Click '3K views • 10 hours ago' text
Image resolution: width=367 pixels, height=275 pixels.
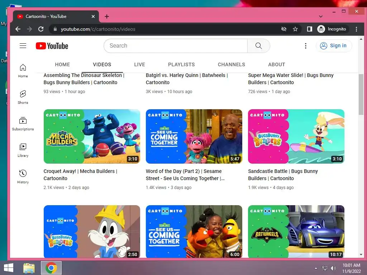[x=169, y=92]
